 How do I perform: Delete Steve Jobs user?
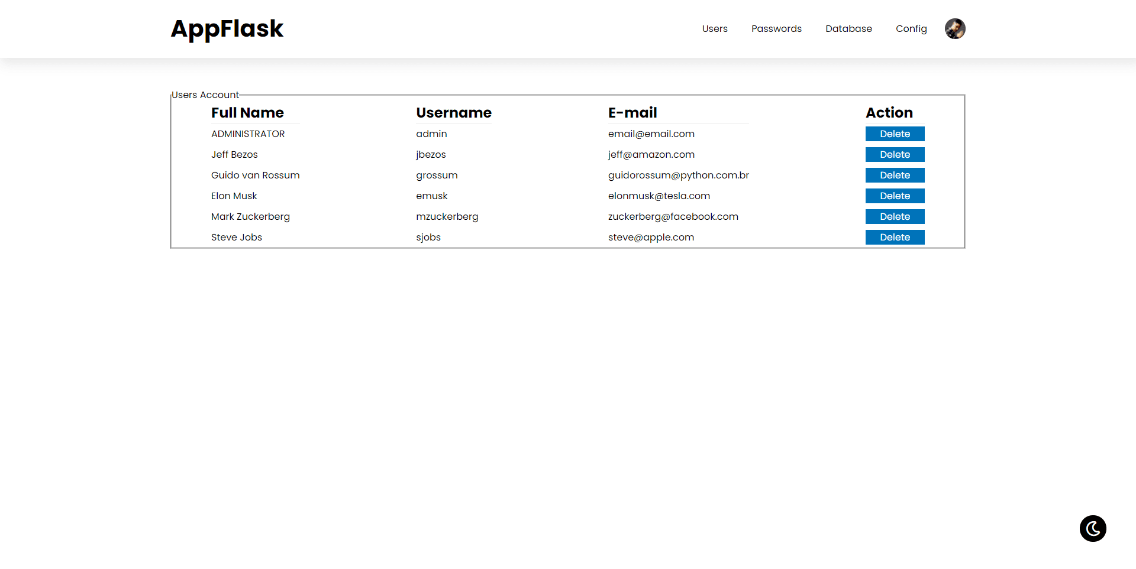[x=895, y=238]
